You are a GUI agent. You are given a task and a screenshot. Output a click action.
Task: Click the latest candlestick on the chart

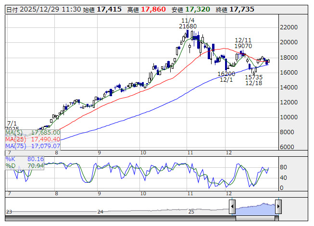[268, 61]
